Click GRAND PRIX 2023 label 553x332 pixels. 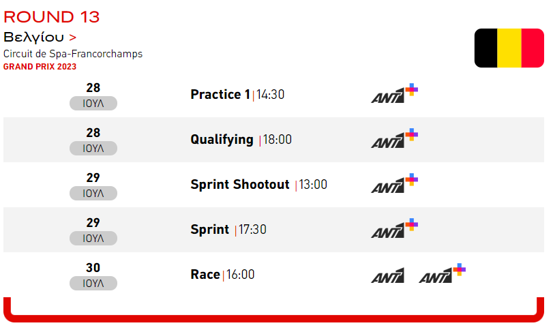point(40,67)
